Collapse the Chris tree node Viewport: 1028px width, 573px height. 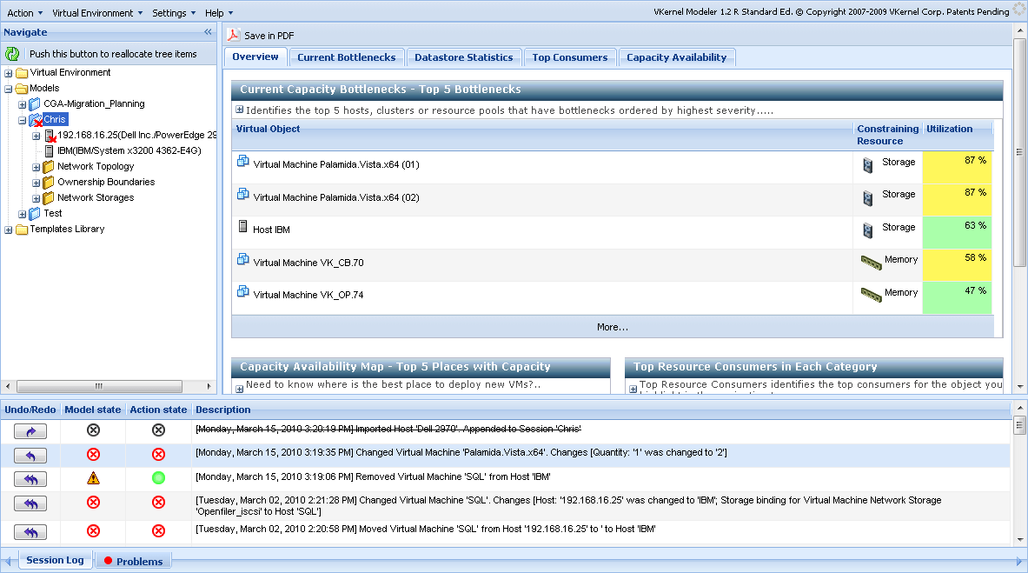23,121
